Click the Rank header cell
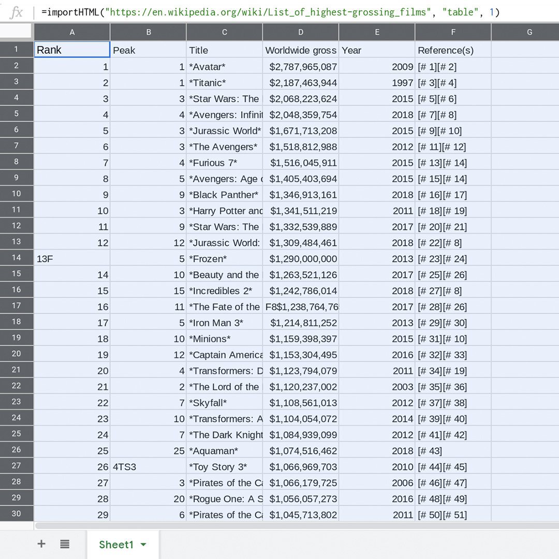Screen dimensions: 559x559 72,50
